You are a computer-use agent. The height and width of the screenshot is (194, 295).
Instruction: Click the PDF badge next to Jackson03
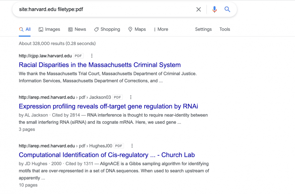tap(117, 97)
